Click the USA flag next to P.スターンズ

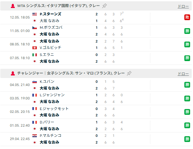[x=35, y=14]
